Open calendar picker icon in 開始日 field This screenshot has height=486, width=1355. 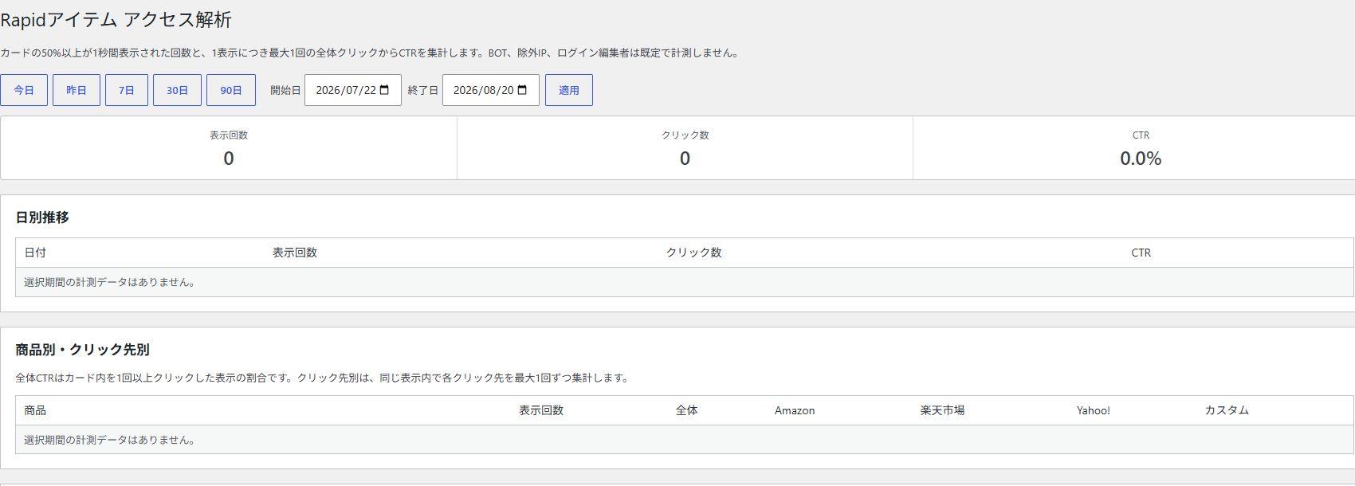(x=385, y=90)
